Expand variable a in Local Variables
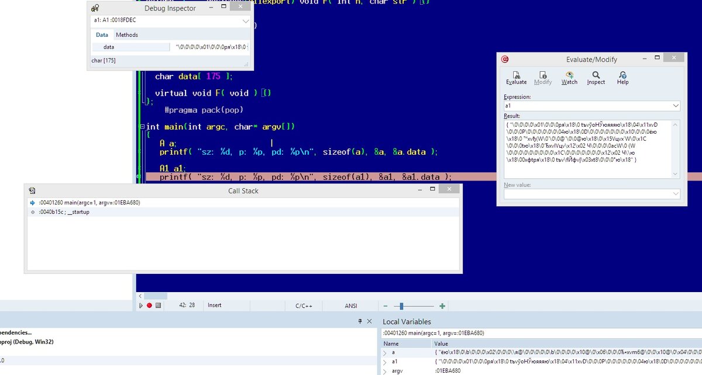The width and height of the screenshot is (702, 375). tap(385, 353)
